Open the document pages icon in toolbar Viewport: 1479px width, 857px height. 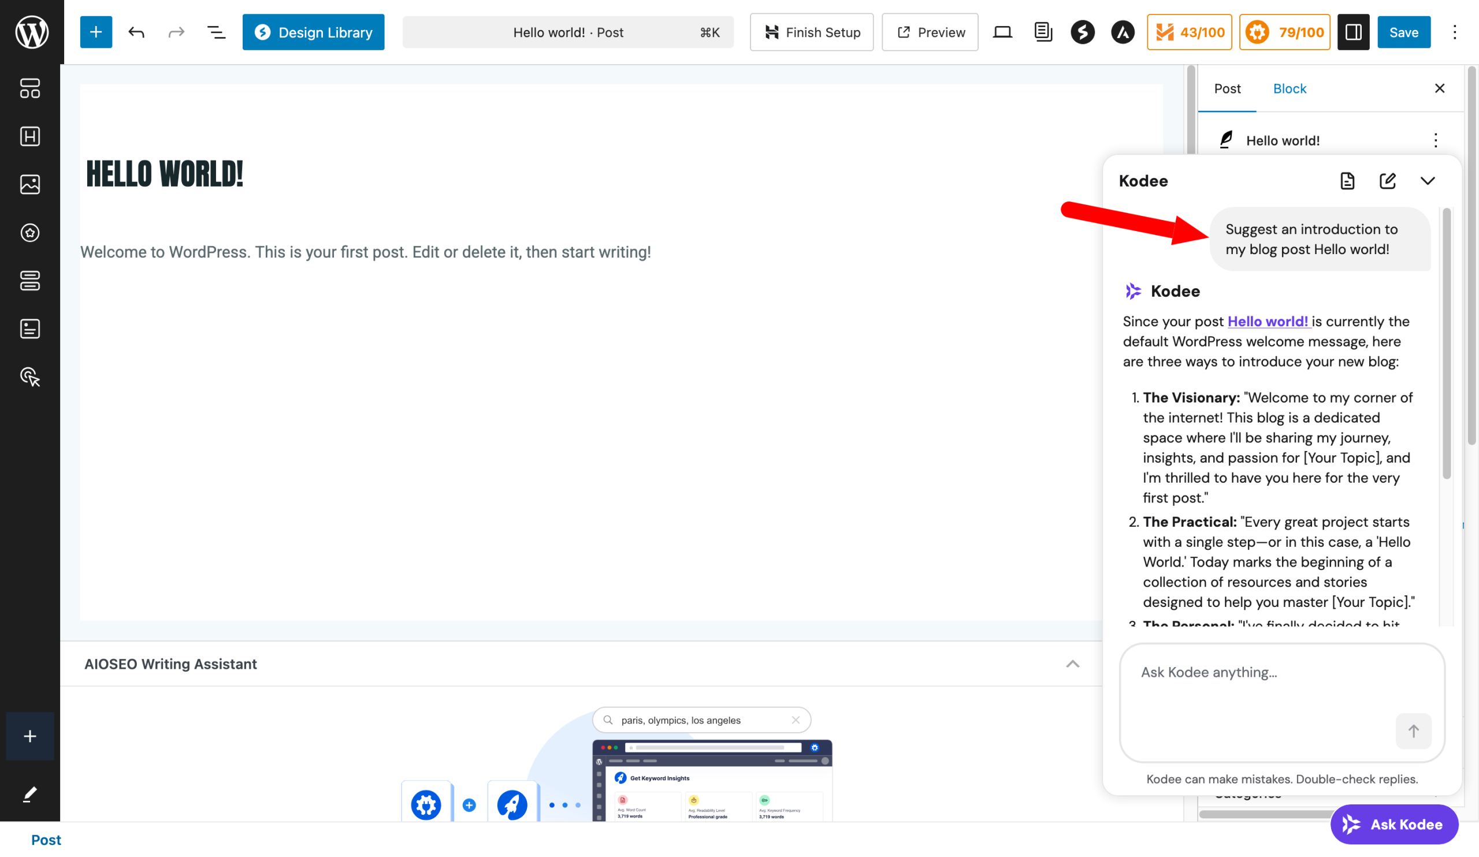click(1043, 32)
